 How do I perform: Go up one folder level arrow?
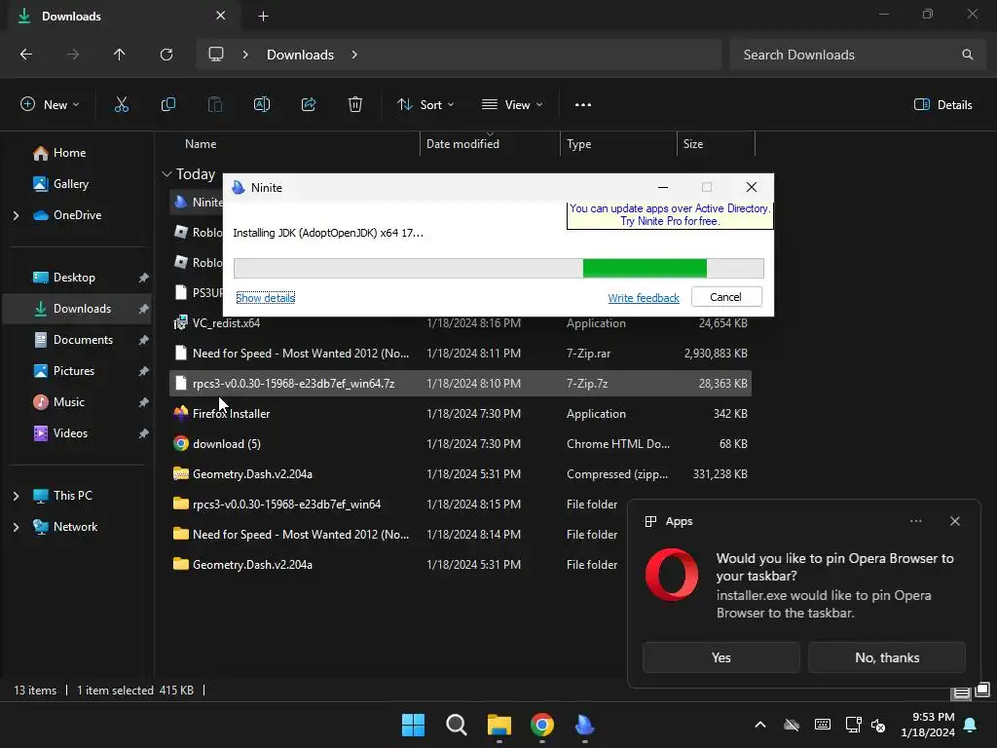click(119, 55)
